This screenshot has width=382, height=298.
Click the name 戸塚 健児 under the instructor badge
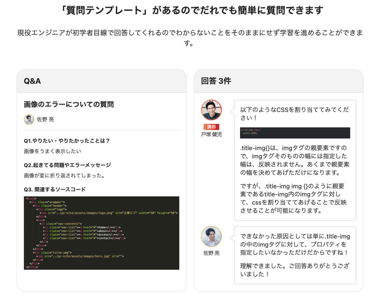211,134
